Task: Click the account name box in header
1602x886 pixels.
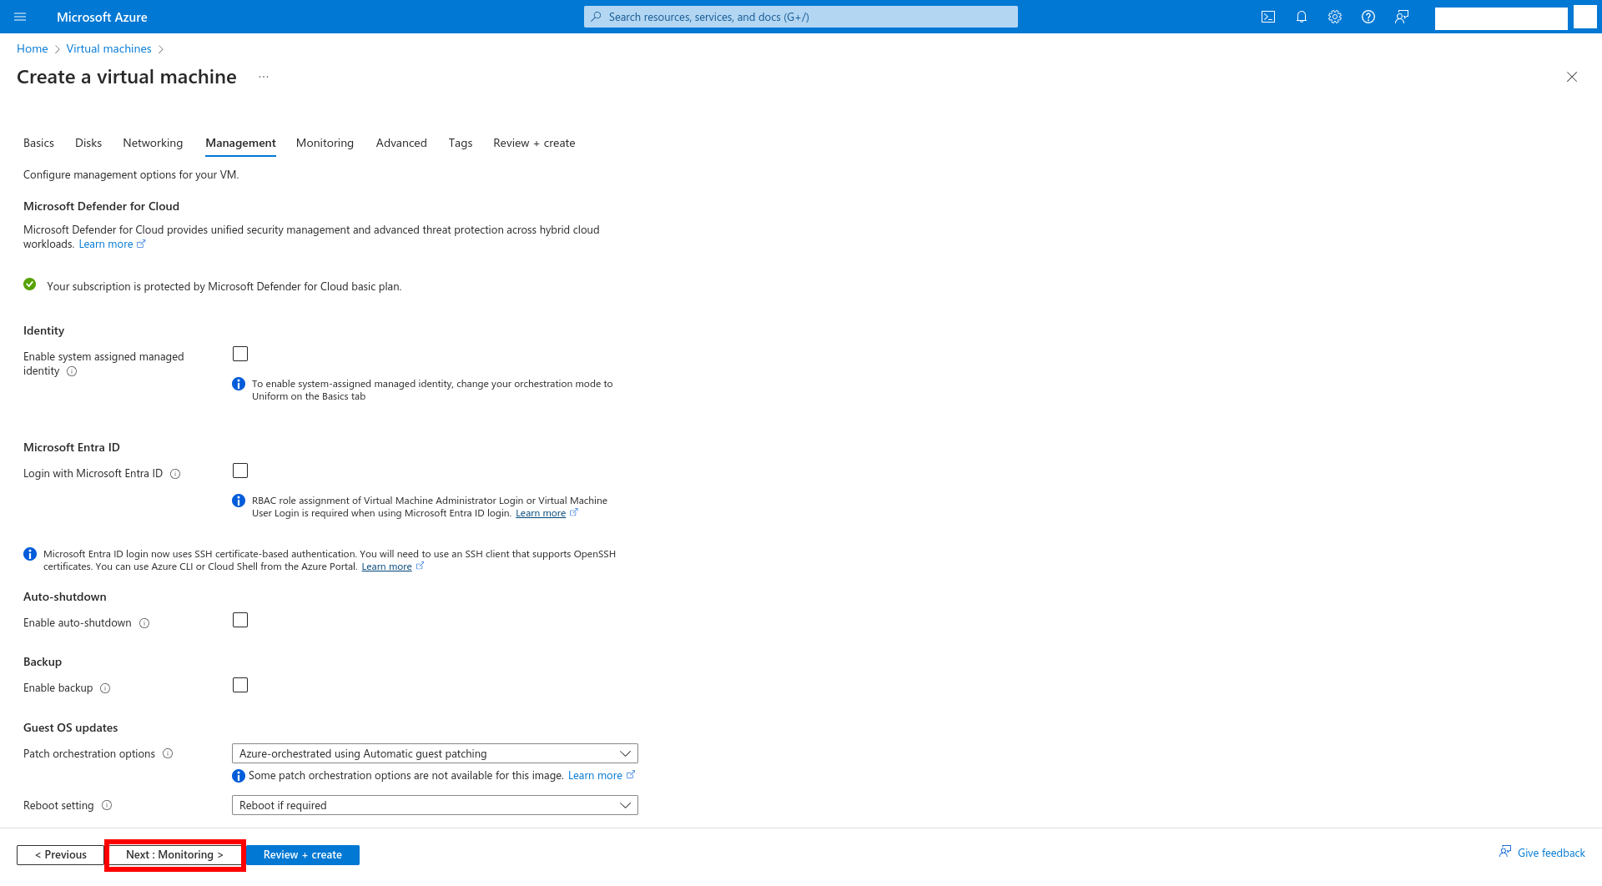Action: tap(1501, 18)
